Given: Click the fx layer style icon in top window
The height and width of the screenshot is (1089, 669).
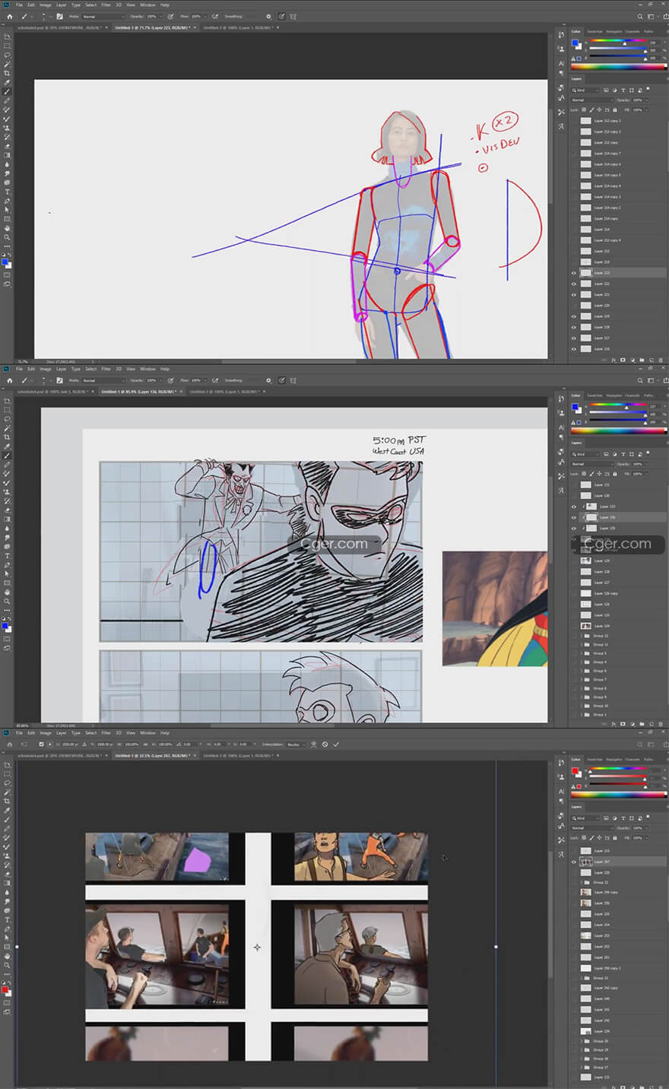Looking at the screenshot, I should tap(614, 360).
